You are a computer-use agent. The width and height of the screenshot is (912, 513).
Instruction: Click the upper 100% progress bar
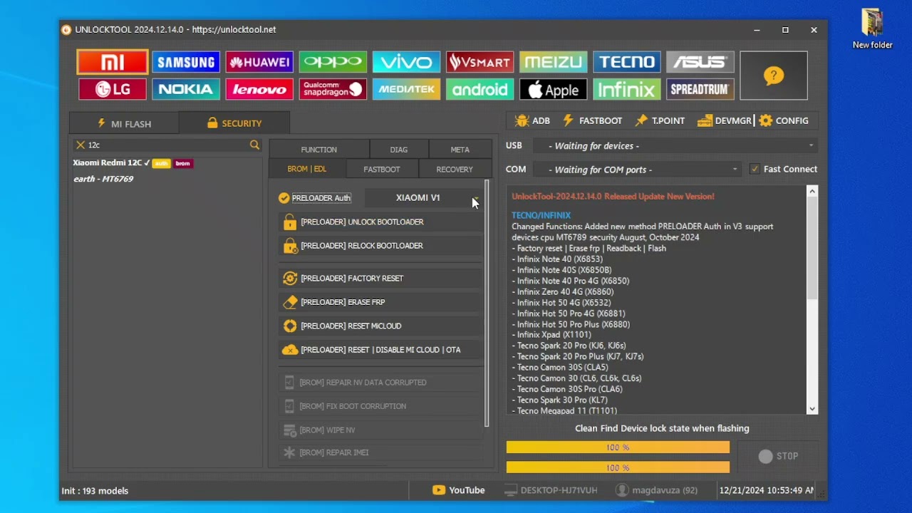click(x=618, y=447)
